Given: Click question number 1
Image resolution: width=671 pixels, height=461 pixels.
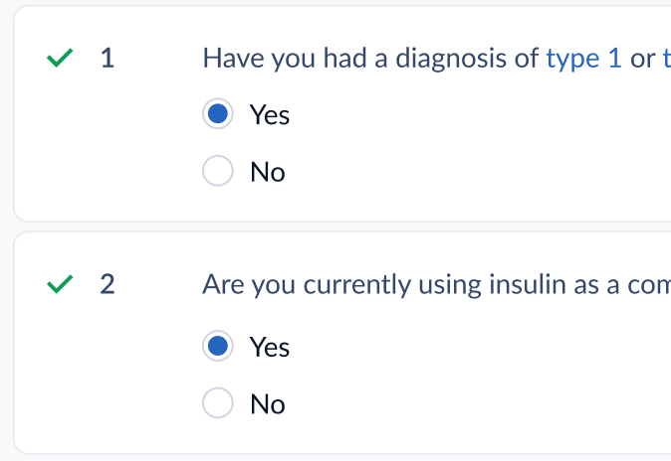Looking at the screenshot, I should (108, 58).
